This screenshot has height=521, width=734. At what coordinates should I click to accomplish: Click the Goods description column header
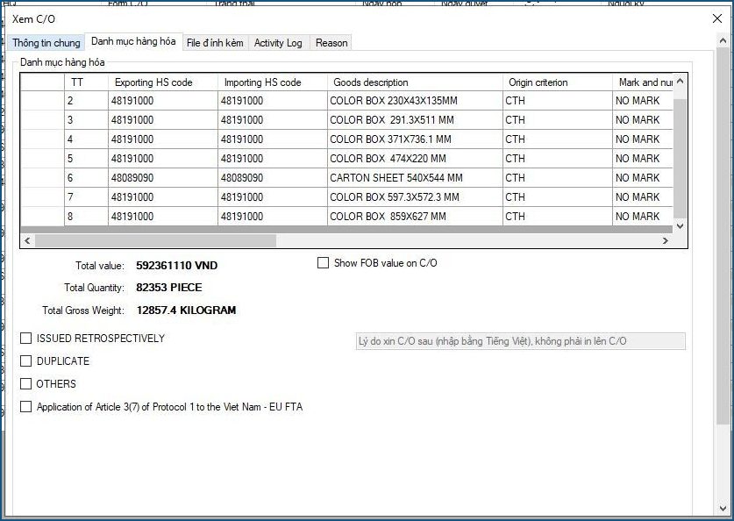click(x=415, y=82)
